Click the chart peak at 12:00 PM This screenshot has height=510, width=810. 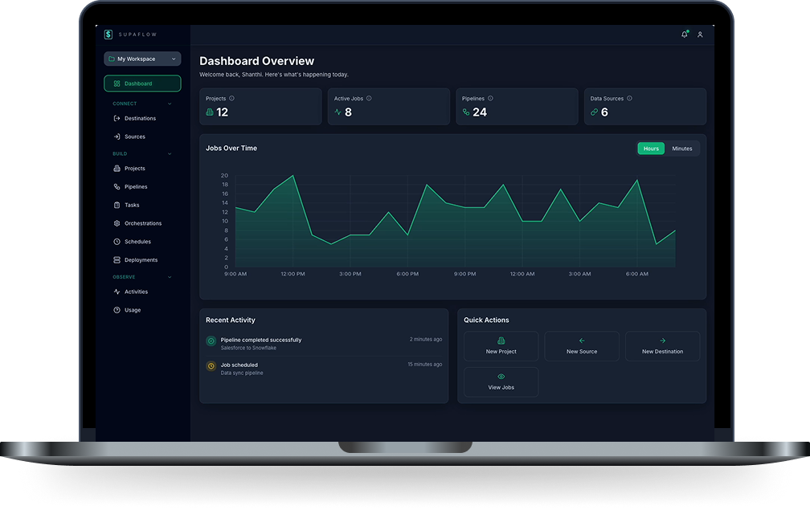click(x=293, y=176)
